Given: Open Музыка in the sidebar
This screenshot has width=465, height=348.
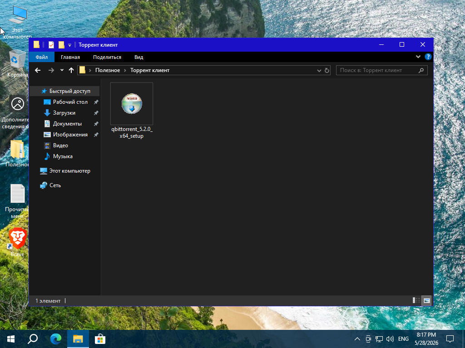Looking at the screenshot, I should 63,156.
